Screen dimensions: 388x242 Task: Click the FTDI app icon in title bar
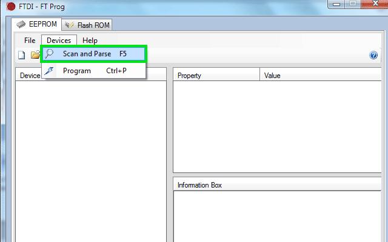[8, 8]
